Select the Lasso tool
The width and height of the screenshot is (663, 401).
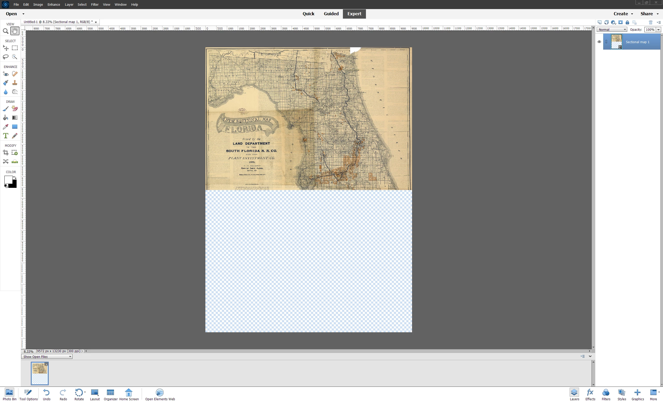click(5, 57)
